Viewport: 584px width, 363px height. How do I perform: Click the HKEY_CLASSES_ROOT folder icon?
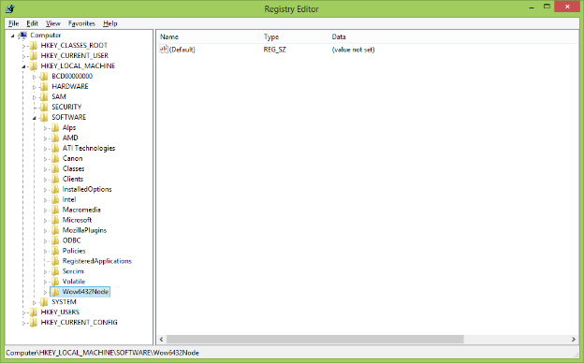click(x=34, y=46)
